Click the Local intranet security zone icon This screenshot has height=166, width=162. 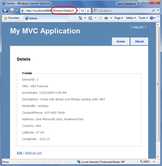coord(79,162)
